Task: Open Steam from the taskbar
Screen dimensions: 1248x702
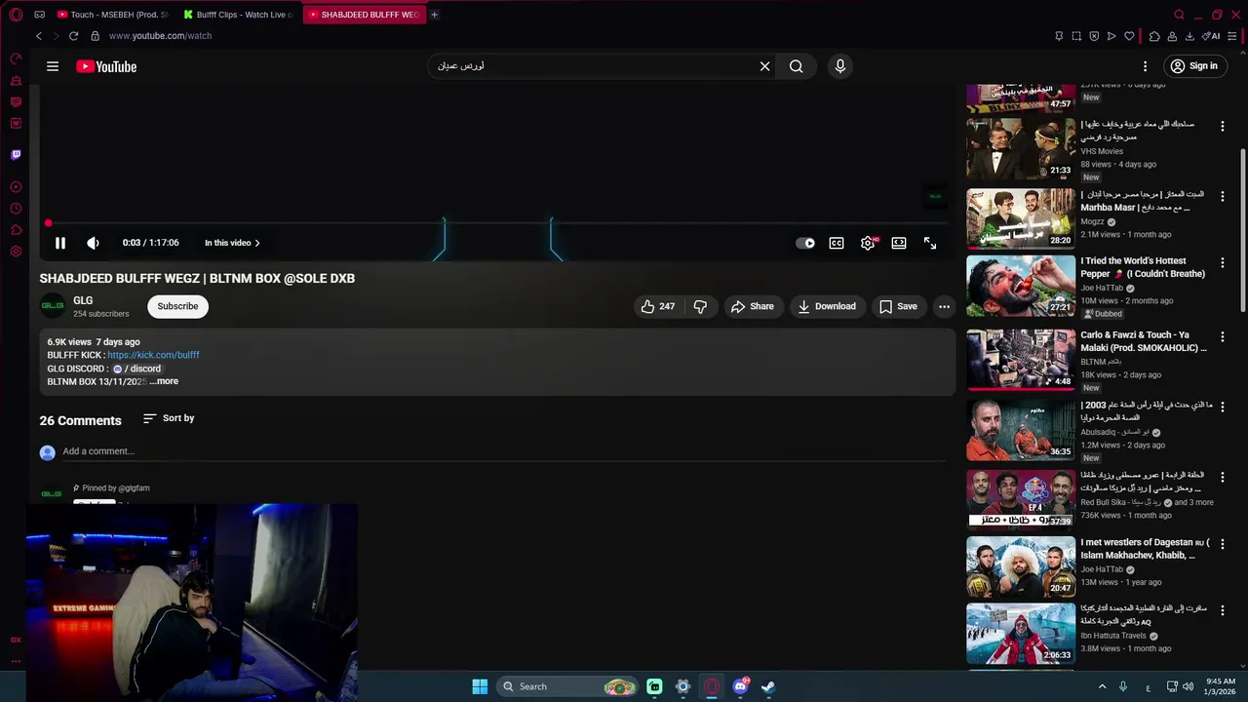Action: tap(768, 686)
